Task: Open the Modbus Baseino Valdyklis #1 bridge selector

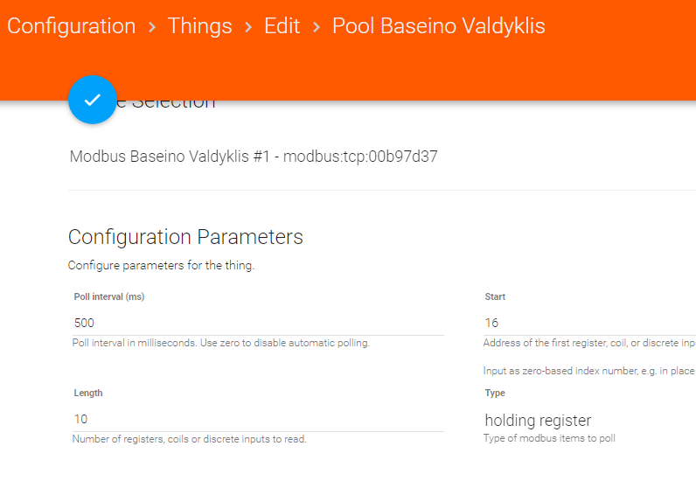Action: (x=254, y=157)
